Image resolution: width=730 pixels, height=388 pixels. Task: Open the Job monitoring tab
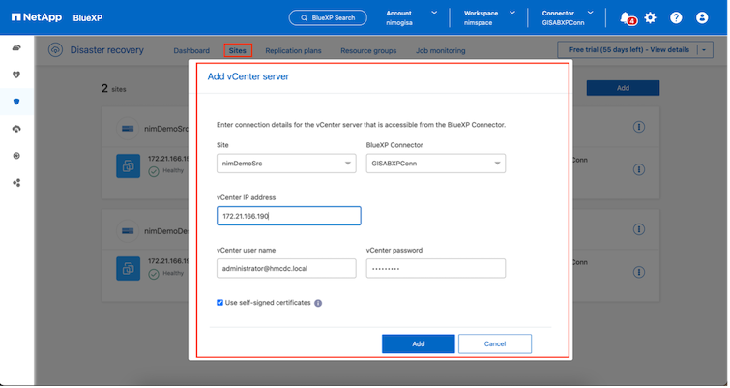(440, 50)
